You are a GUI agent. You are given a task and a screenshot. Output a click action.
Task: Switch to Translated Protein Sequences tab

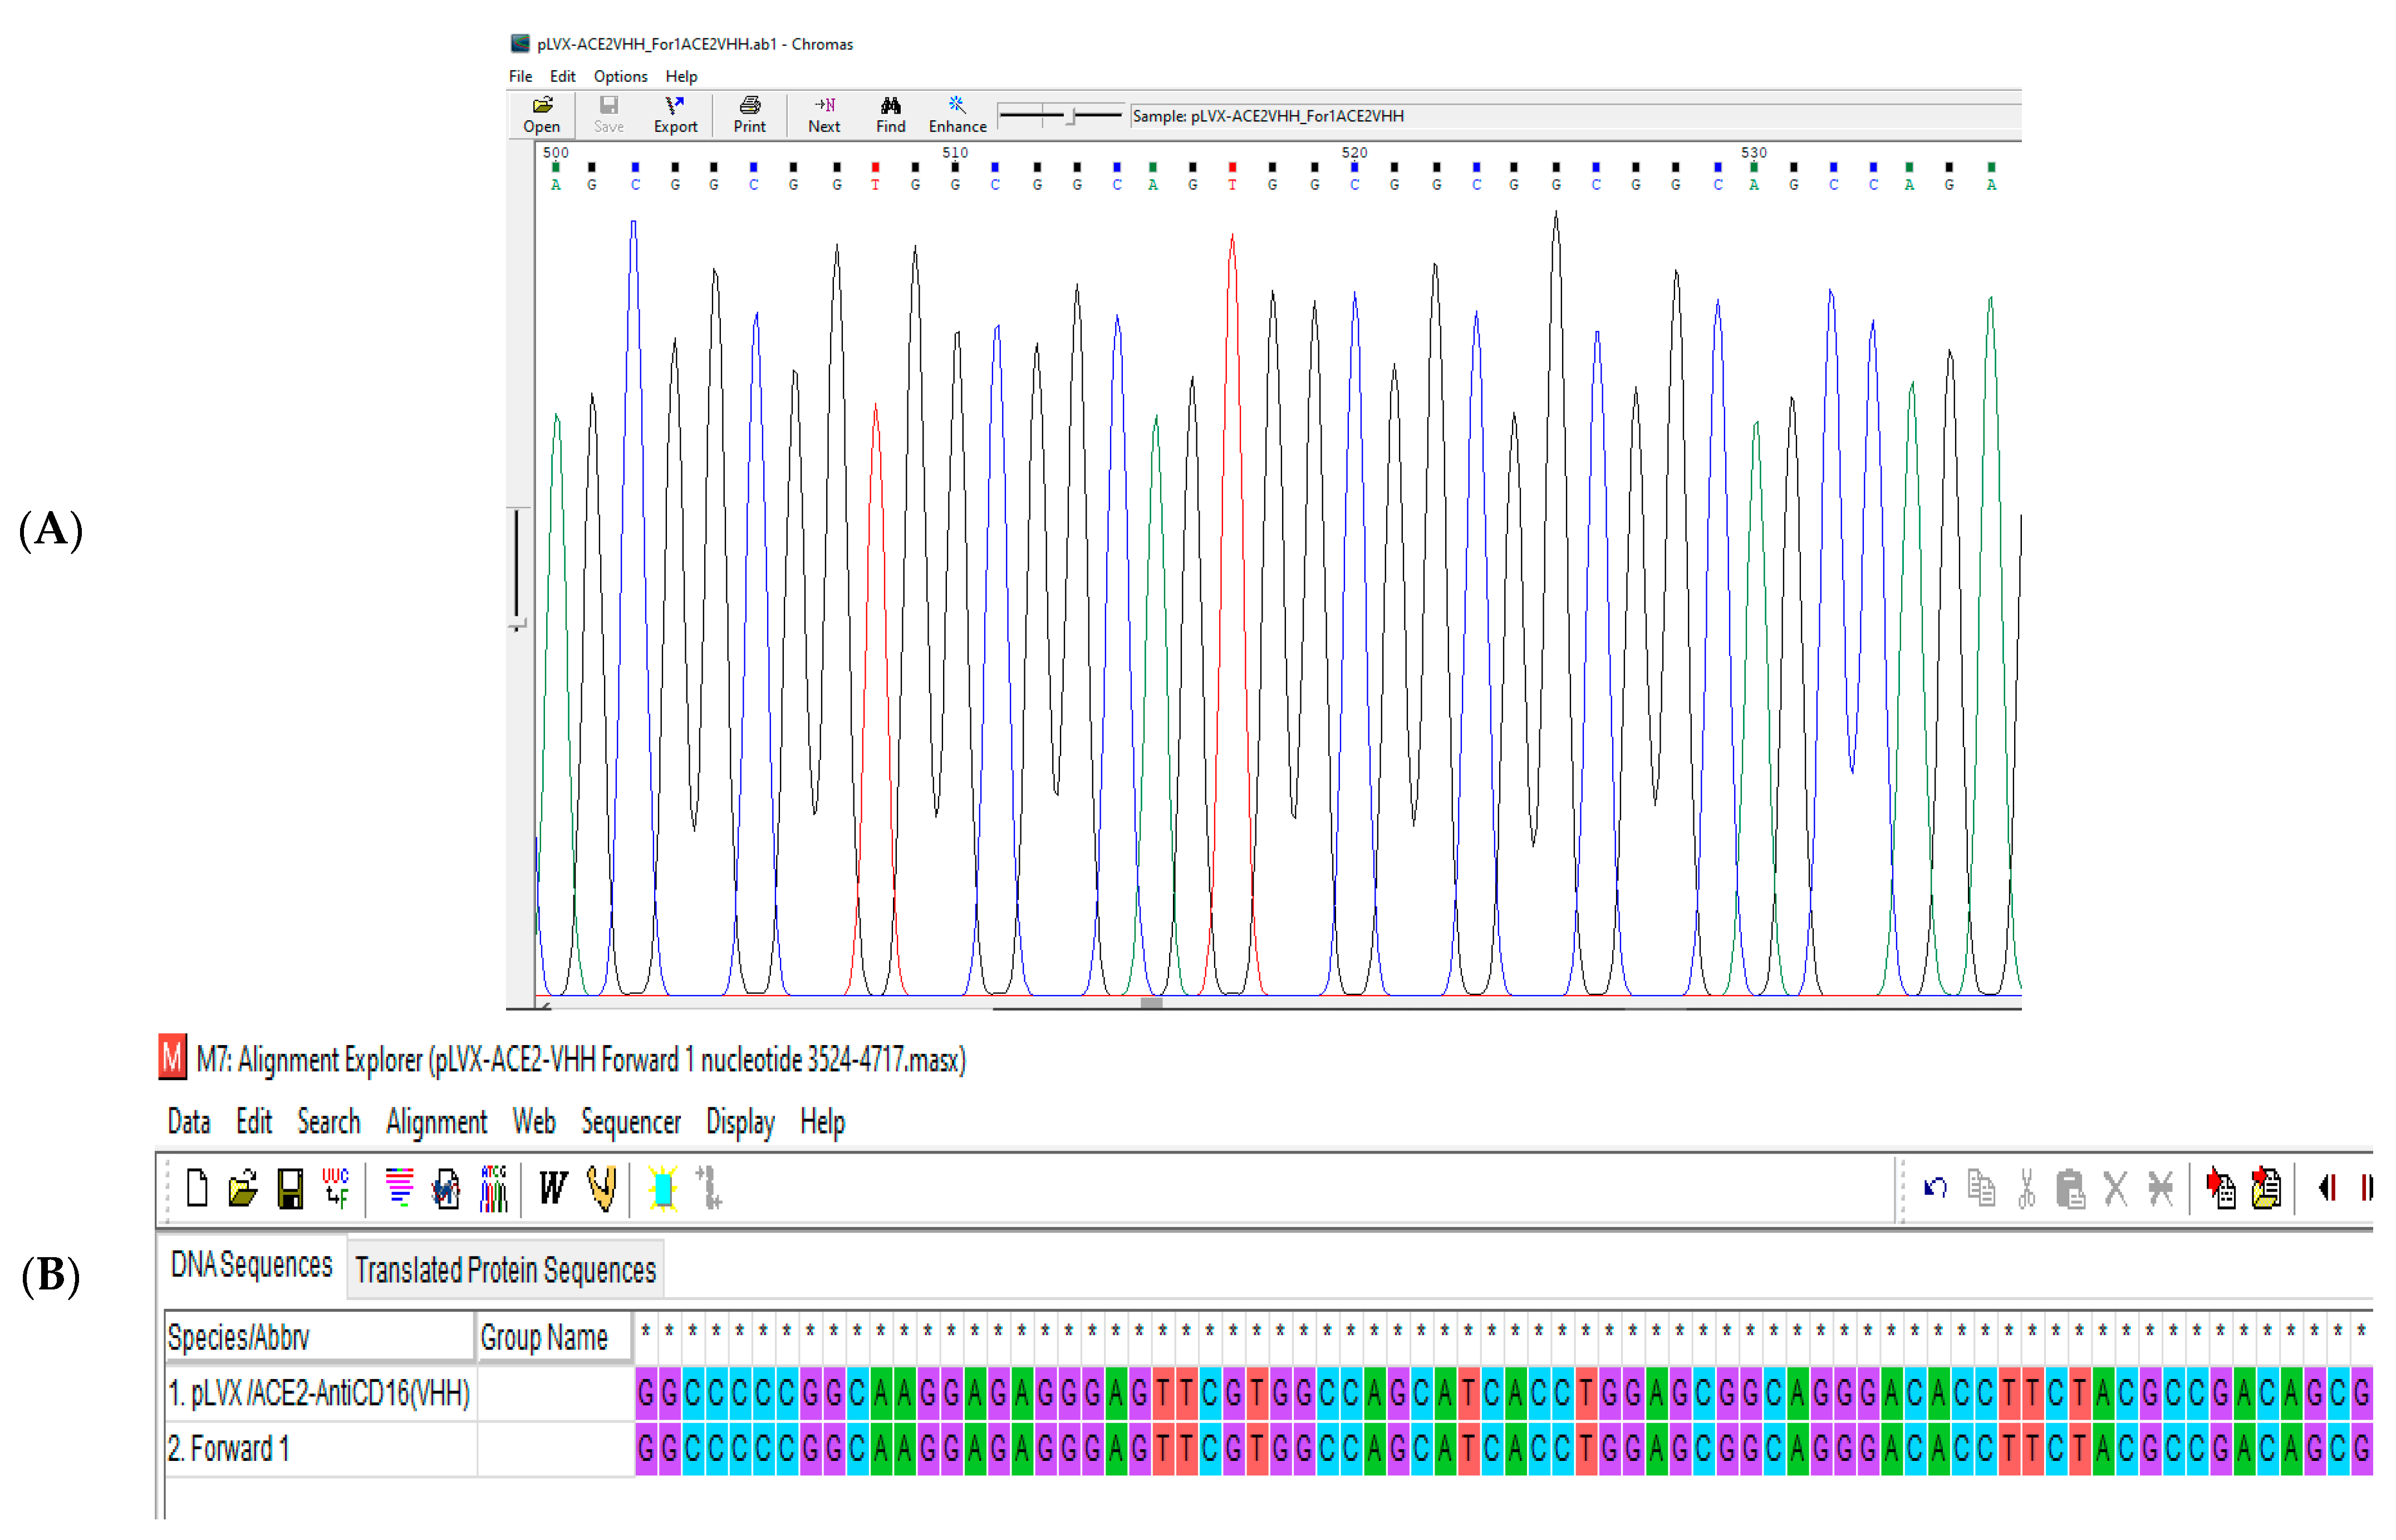pyautogui.click(x=505, y=1270)
